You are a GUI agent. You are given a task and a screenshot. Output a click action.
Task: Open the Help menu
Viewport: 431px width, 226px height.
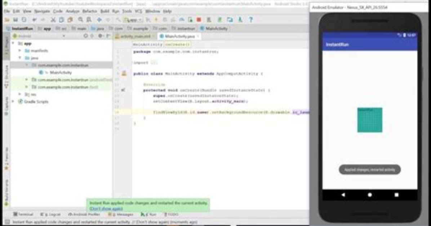click(168, 11)
